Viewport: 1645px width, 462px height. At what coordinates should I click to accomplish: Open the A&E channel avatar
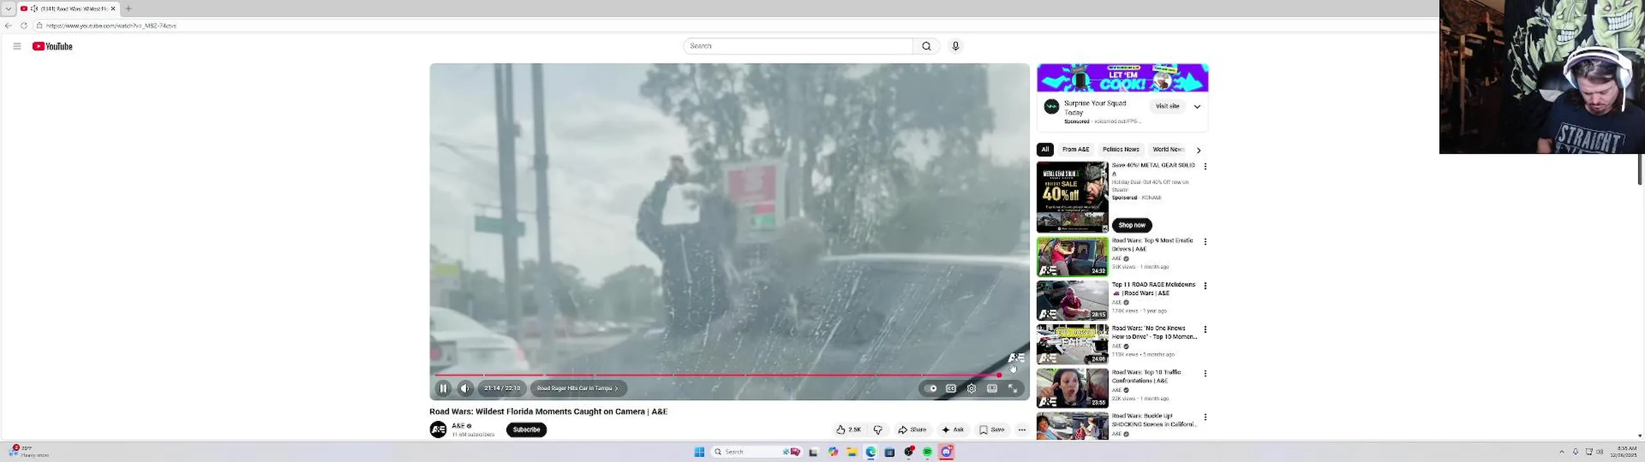click(x=438, y=429)
